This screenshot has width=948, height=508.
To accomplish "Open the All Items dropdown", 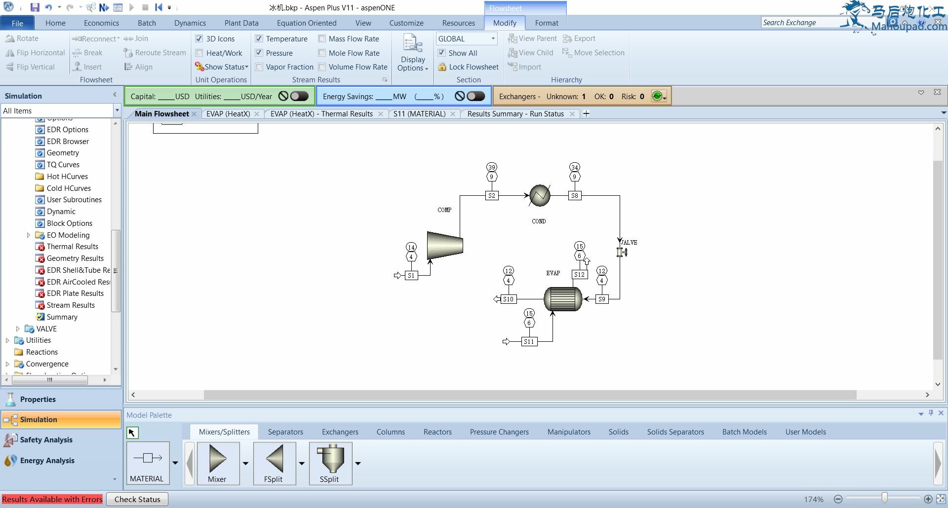I will point(117,110).
